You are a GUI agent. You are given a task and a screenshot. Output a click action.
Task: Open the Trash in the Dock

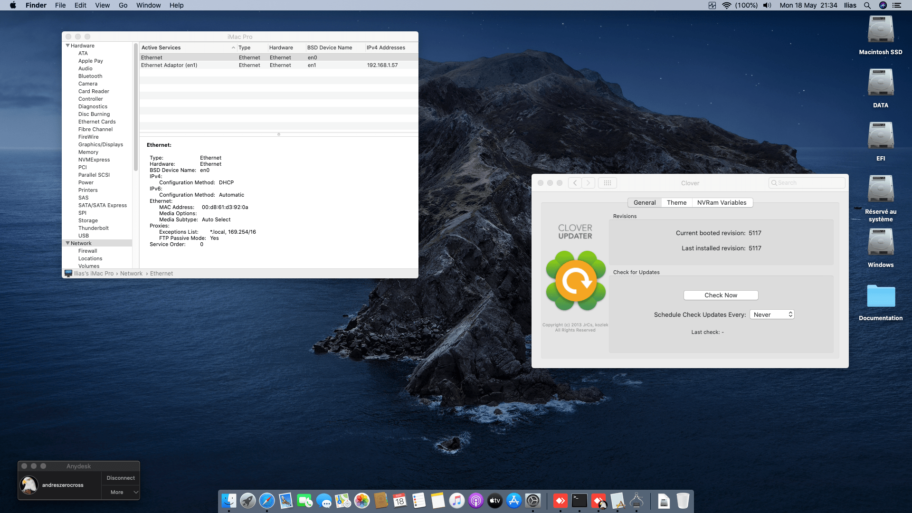click(683, 501)
